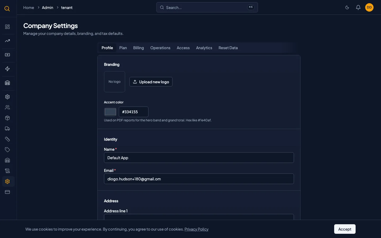Open the lightning bolt sidebar icon

click(7, 69)
